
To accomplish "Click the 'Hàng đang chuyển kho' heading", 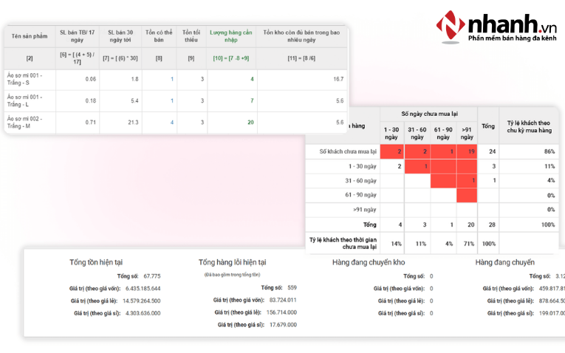I will (x=370, y=262).
